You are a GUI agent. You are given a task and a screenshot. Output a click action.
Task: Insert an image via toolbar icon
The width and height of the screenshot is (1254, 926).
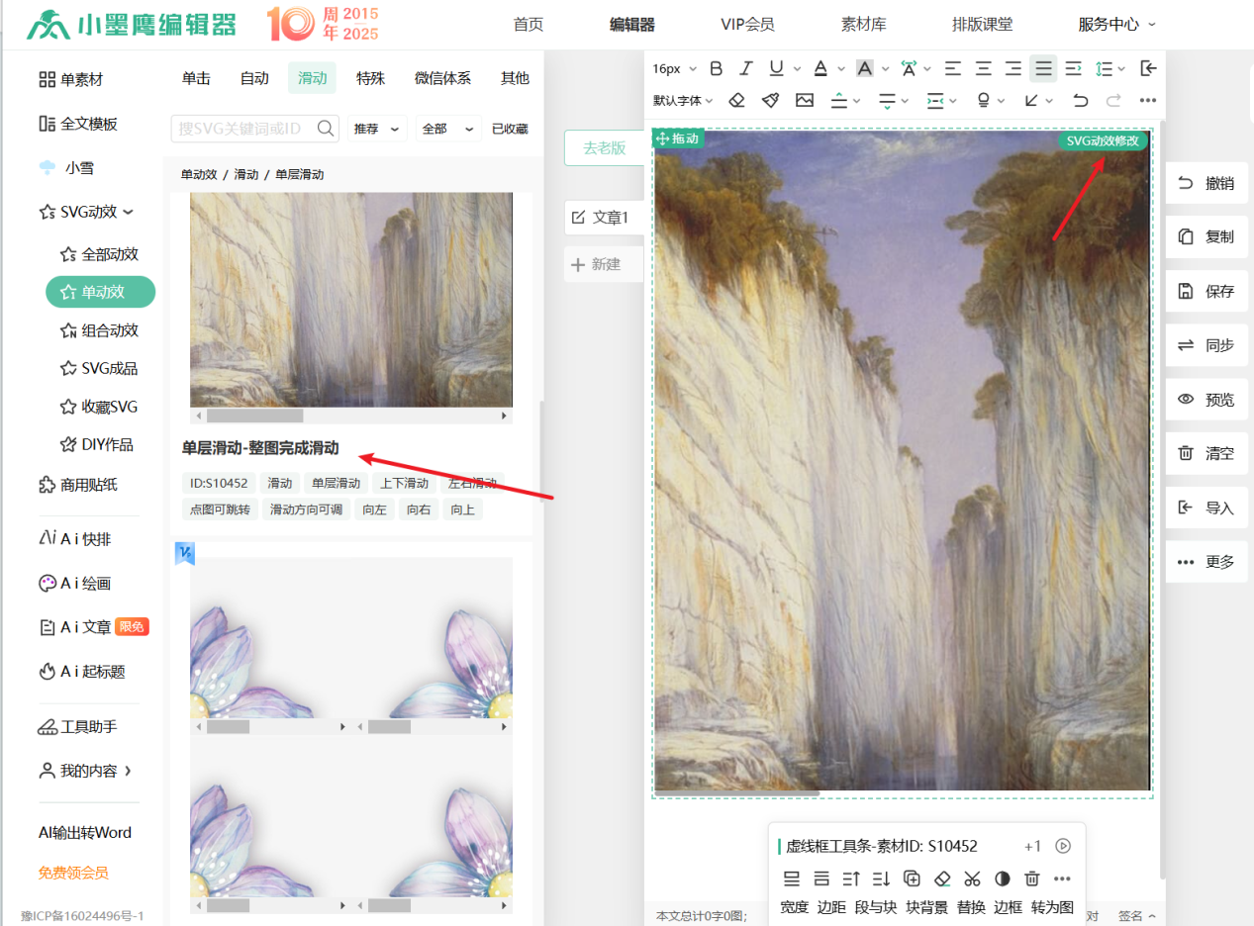coord(804,100)
